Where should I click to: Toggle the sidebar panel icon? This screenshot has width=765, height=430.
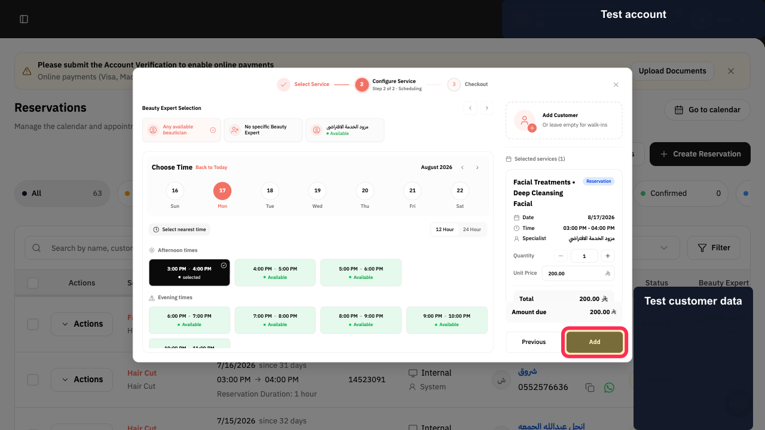click(24, 19)
